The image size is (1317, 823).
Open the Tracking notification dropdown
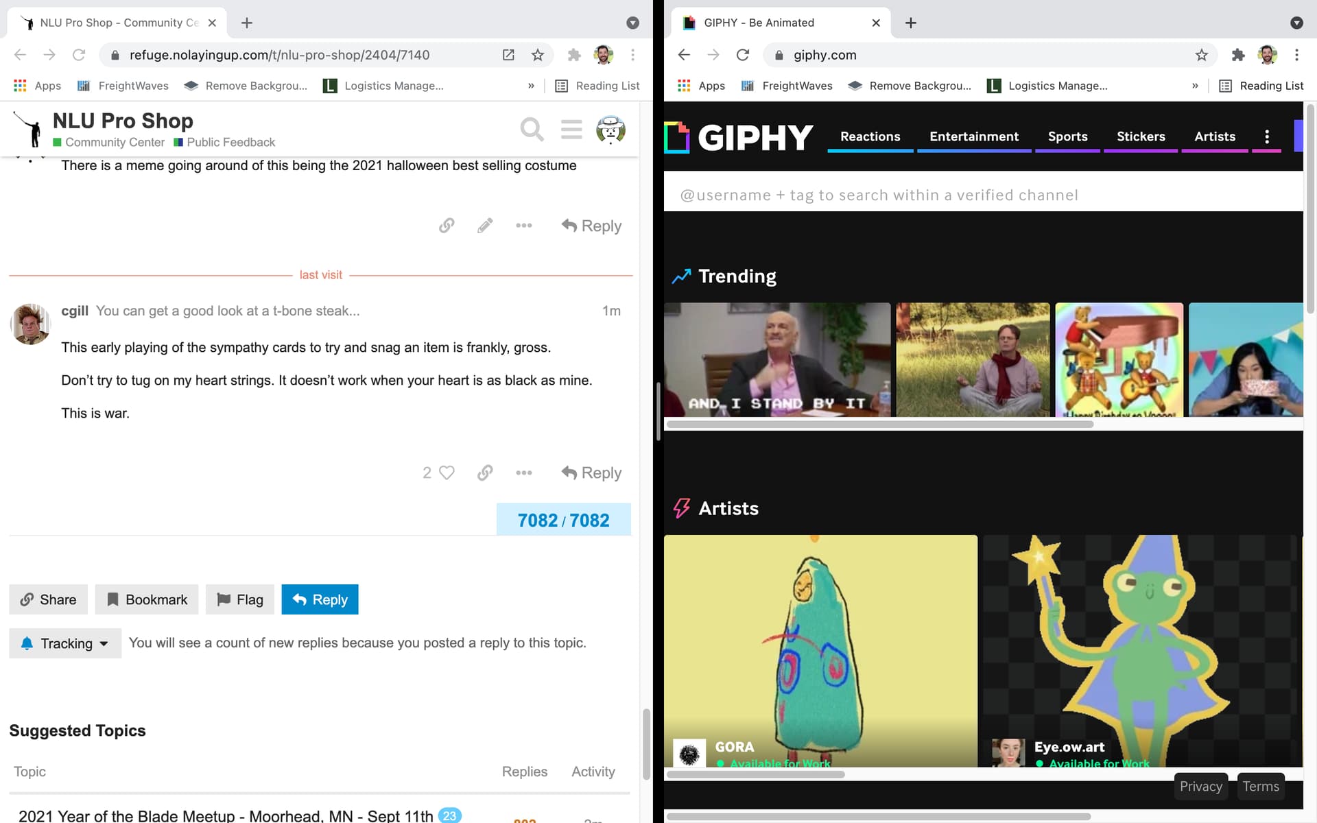[x=65, y=643]
